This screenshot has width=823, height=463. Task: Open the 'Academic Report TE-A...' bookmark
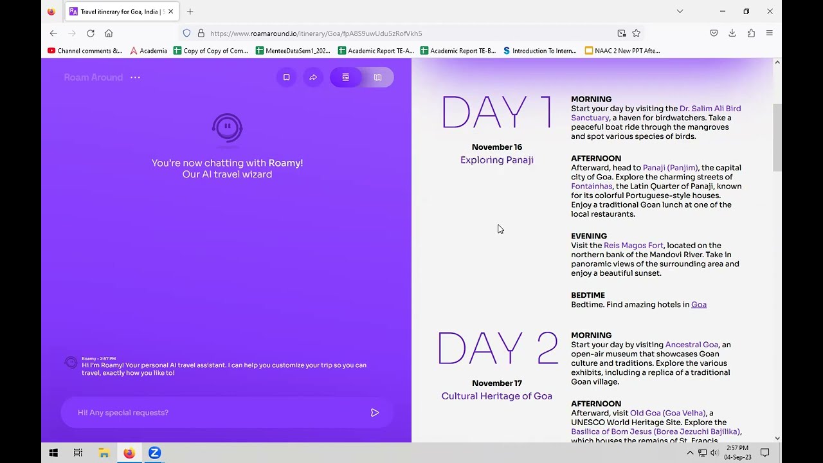tap(376, 51)
